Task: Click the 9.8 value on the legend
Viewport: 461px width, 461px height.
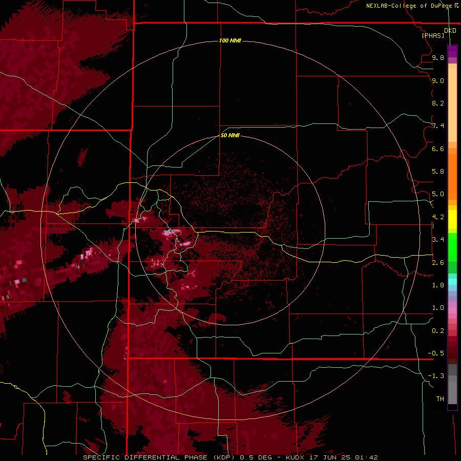Action: click(x=438, y=57)
